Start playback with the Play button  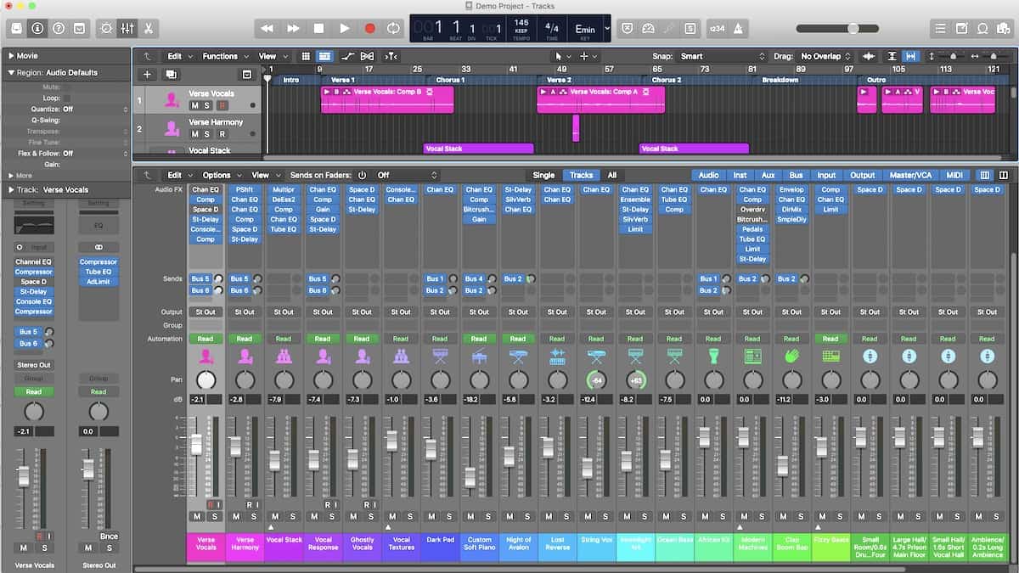click(x=344, y=28)
